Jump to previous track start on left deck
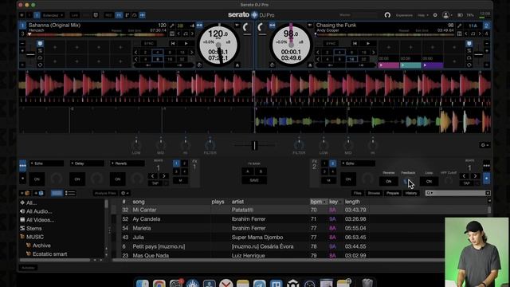This screenshot has width=510, height=287. coord(173,43)
